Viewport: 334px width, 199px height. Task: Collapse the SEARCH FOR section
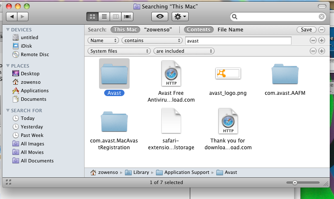(x=8, y=111)
